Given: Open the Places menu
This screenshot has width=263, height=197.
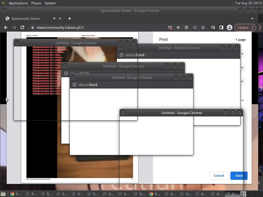Looking at the screenshot, I should click(36, 3).
